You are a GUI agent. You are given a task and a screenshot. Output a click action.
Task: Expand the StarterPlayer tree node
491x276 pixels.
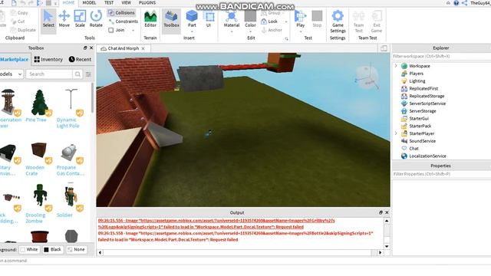396,133
